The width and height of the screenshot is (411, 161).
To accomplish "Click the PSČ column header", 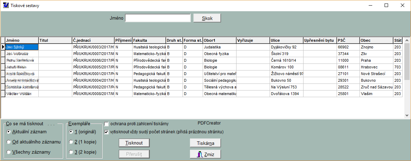I will click(x=348, y=40).
